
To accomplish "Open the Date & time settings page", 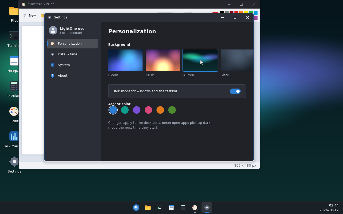I will (x=73, y=54).
